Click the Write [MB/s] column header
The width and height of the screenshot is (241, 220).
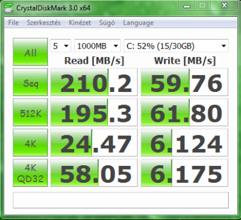point(185,61)
